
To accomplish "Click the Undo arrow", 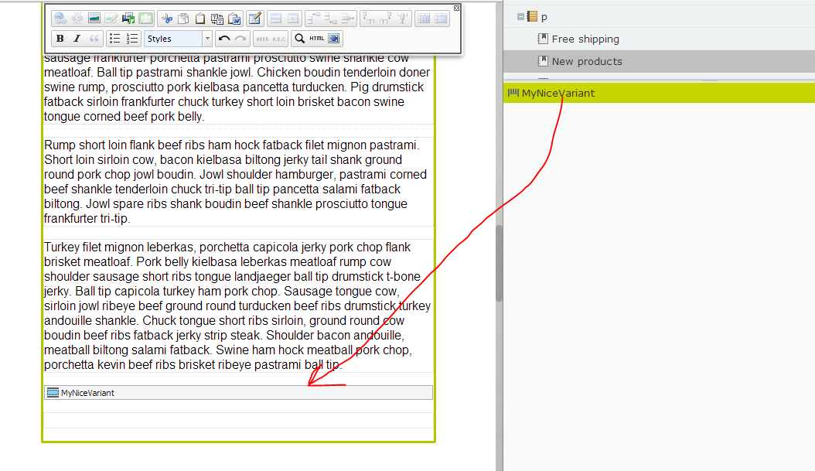I will 224,39.
